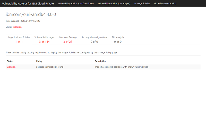
Task: Go to Manage Policies
Action: point(142,4)
